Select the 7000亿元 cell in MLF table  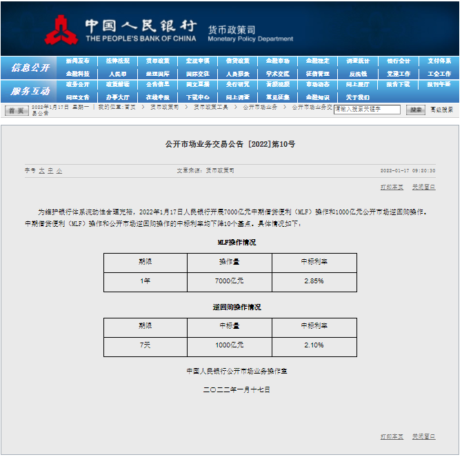pyautogui.click(x=229, y=282)
